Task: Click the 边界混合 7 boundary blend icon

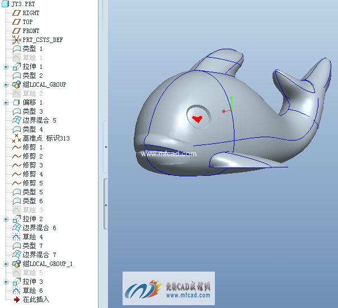Action: point(16,255)
